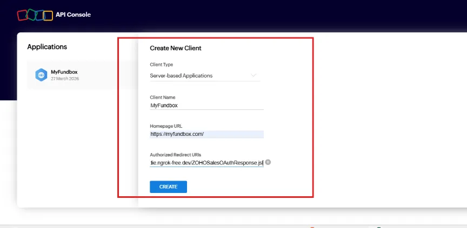Click the Homepage URL label

click(x=166, y=126)
